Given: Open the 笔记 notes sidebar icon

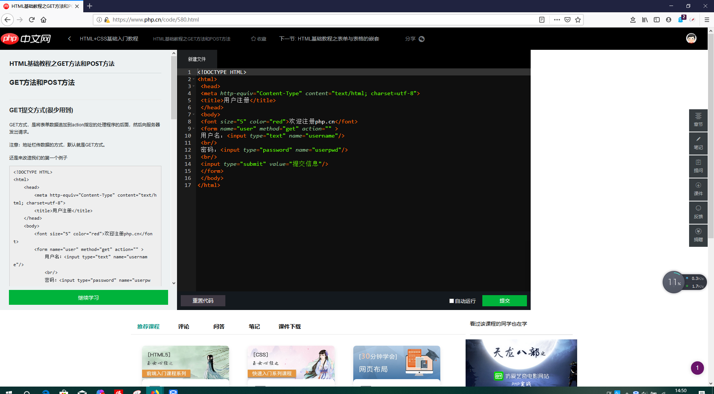Looking at the screenshot, I should [x=698, y=143].
